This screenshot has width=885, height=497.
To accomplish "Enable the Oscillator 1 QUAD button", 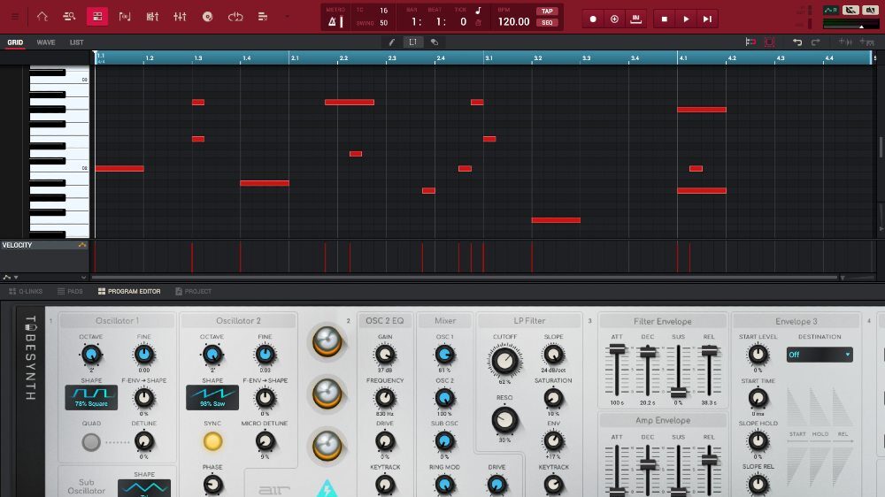I will click(x=90, y=440).
